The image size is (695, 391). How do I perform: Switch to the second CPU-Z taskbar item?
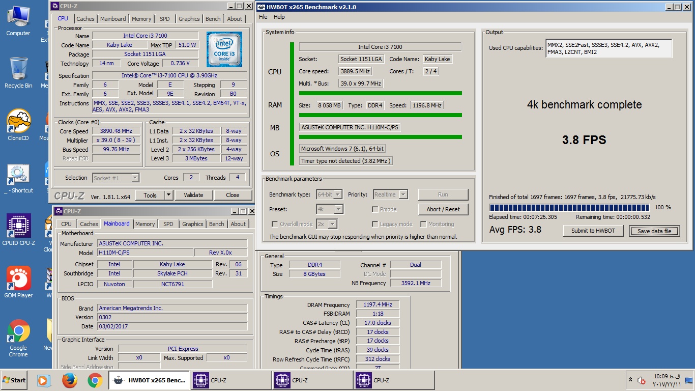(312, 380)
